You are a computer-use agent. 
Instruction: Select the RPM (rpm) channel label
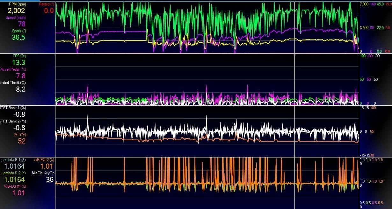point(18,4)
